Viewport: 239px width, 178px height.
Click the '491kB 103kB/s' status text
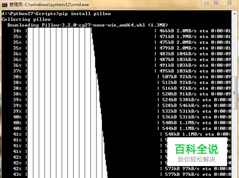[178, 66]
